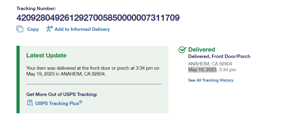Viewport: 300px width, 117px height.
Task: Click the divider line in the Latest Update panel
Action: coord(94,84)
